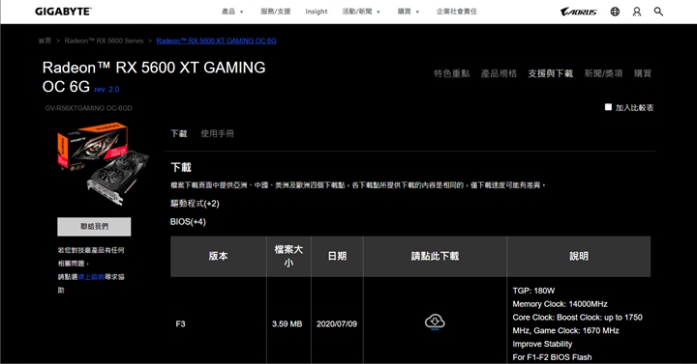Select the 支援與下載 tab
697x364 pixels.
(550, 73)
